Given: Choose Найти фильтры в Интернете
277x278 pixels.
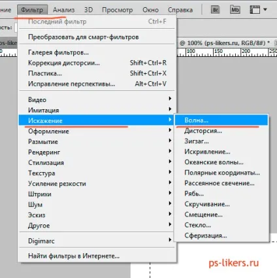Looking at the screenshot, I should [x=97, y=256].
